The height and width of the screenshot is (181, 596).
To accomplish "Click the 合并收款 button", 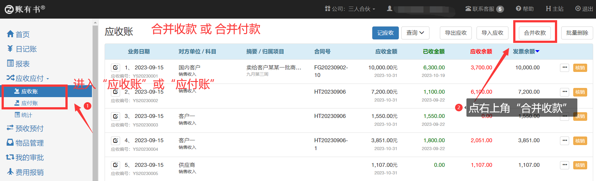I will [x=535, y=33].
